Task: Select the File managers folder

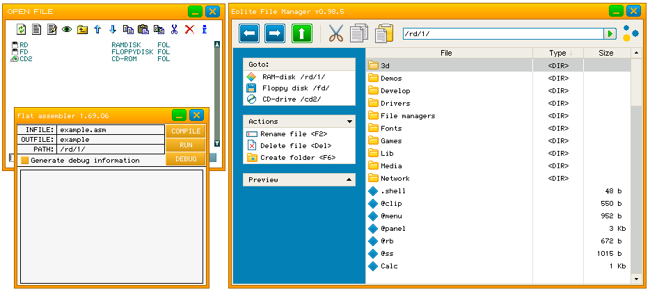Action: click(498, 115)
